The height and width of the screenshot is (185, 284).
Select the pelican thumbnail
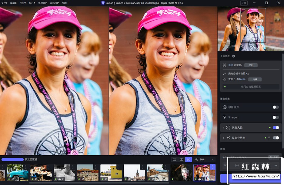pyautogui.click(x=181, y=173)
